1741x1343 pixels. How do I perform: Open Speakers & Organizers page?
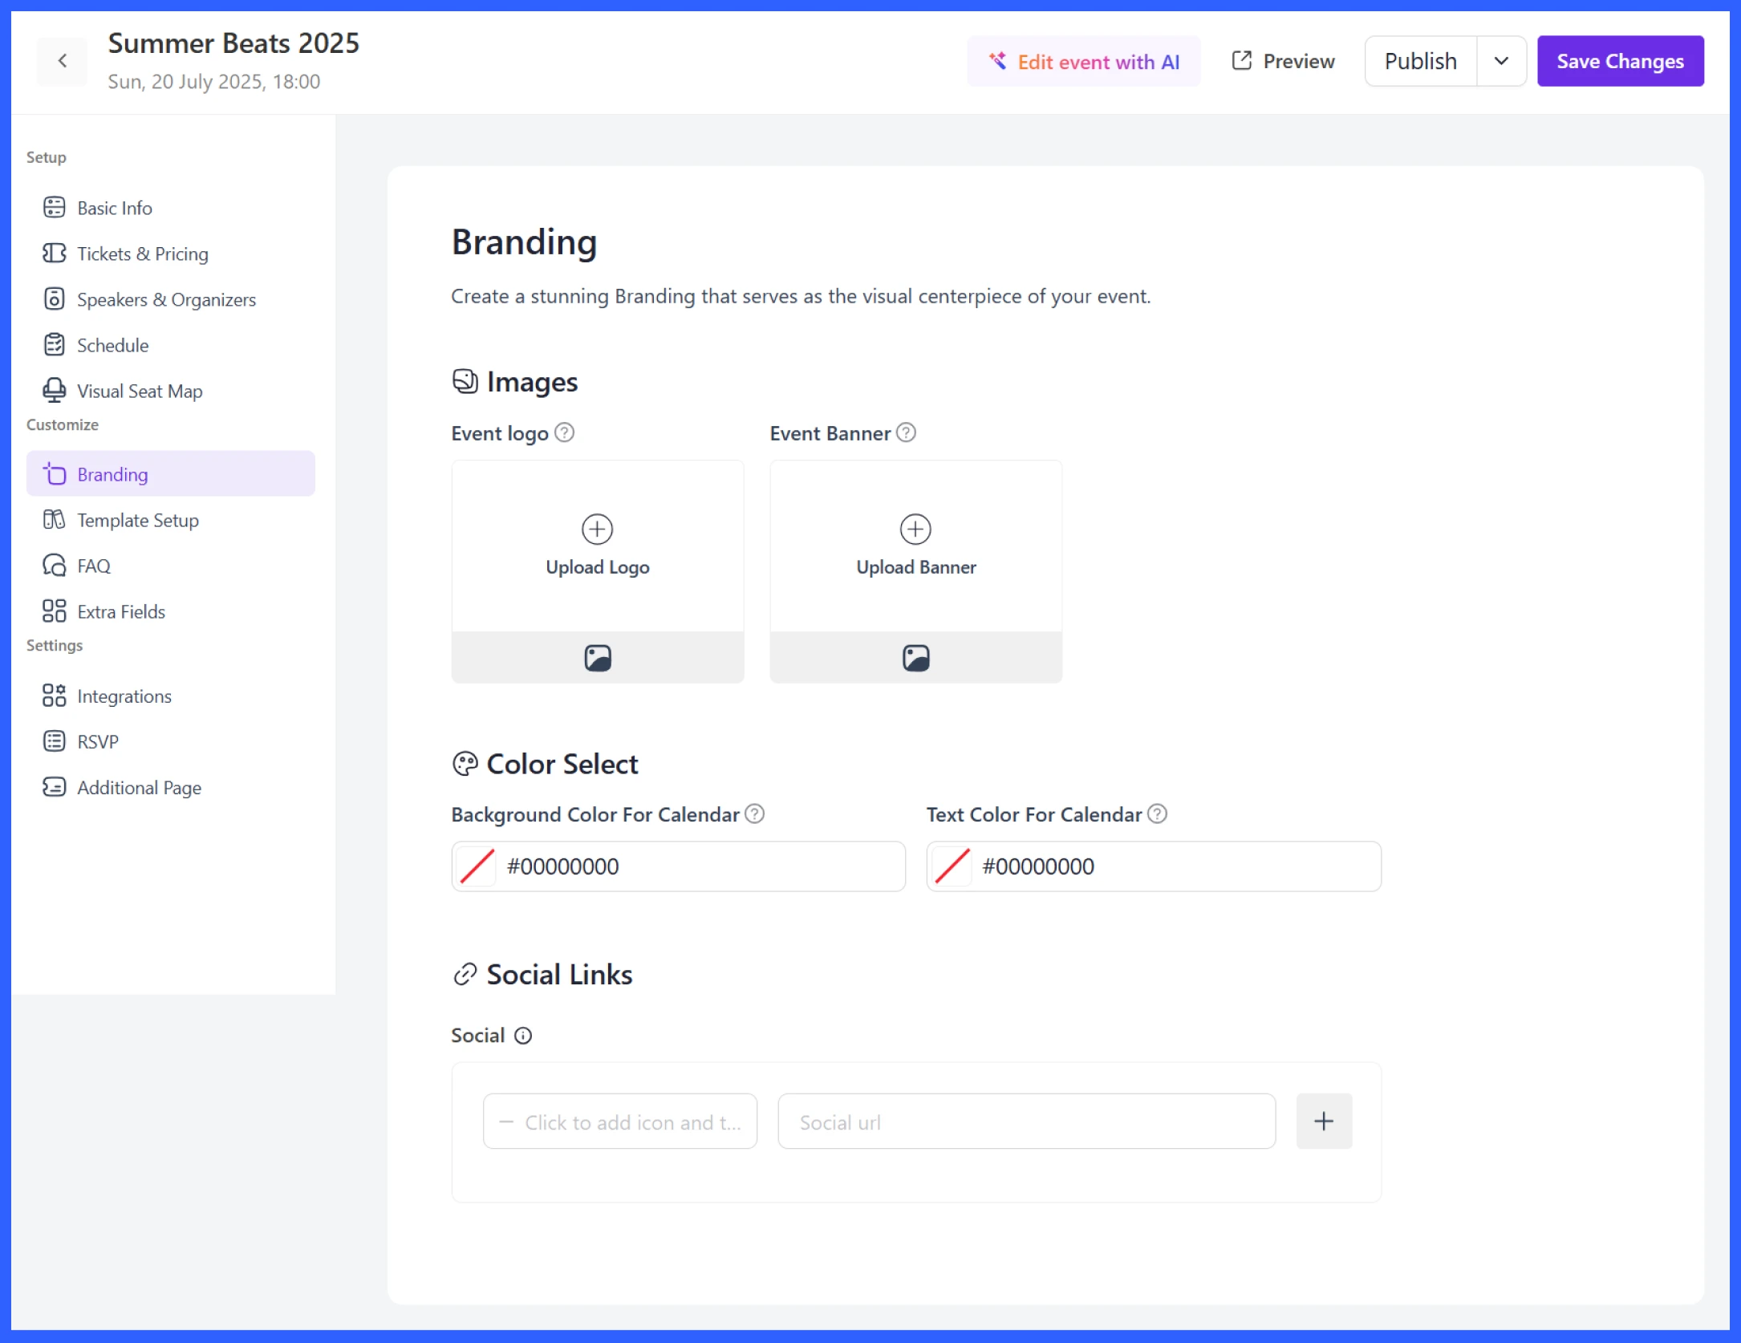click(x=171, y=299)
